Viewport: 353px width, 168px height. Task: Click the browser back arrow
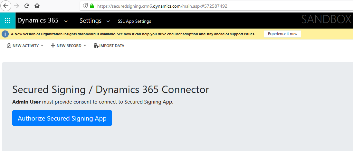6,6
